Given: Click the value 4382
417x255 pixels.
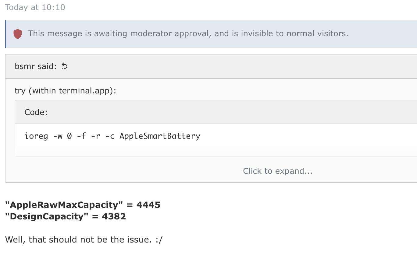Looking at the screenshot, I should [114, 217].
